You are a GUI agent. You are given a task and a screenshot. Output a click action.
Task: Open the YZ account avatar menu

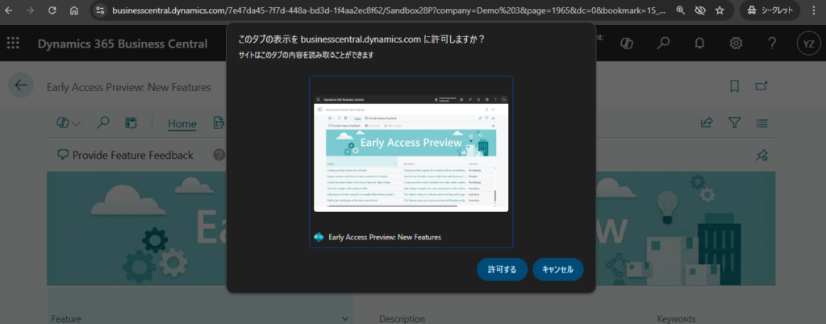pos(808,43)
